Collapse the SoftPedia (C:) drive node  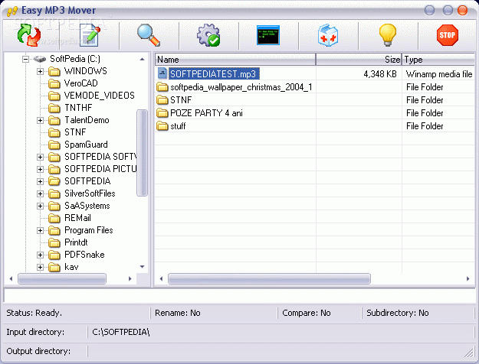[x=25, y=59]
